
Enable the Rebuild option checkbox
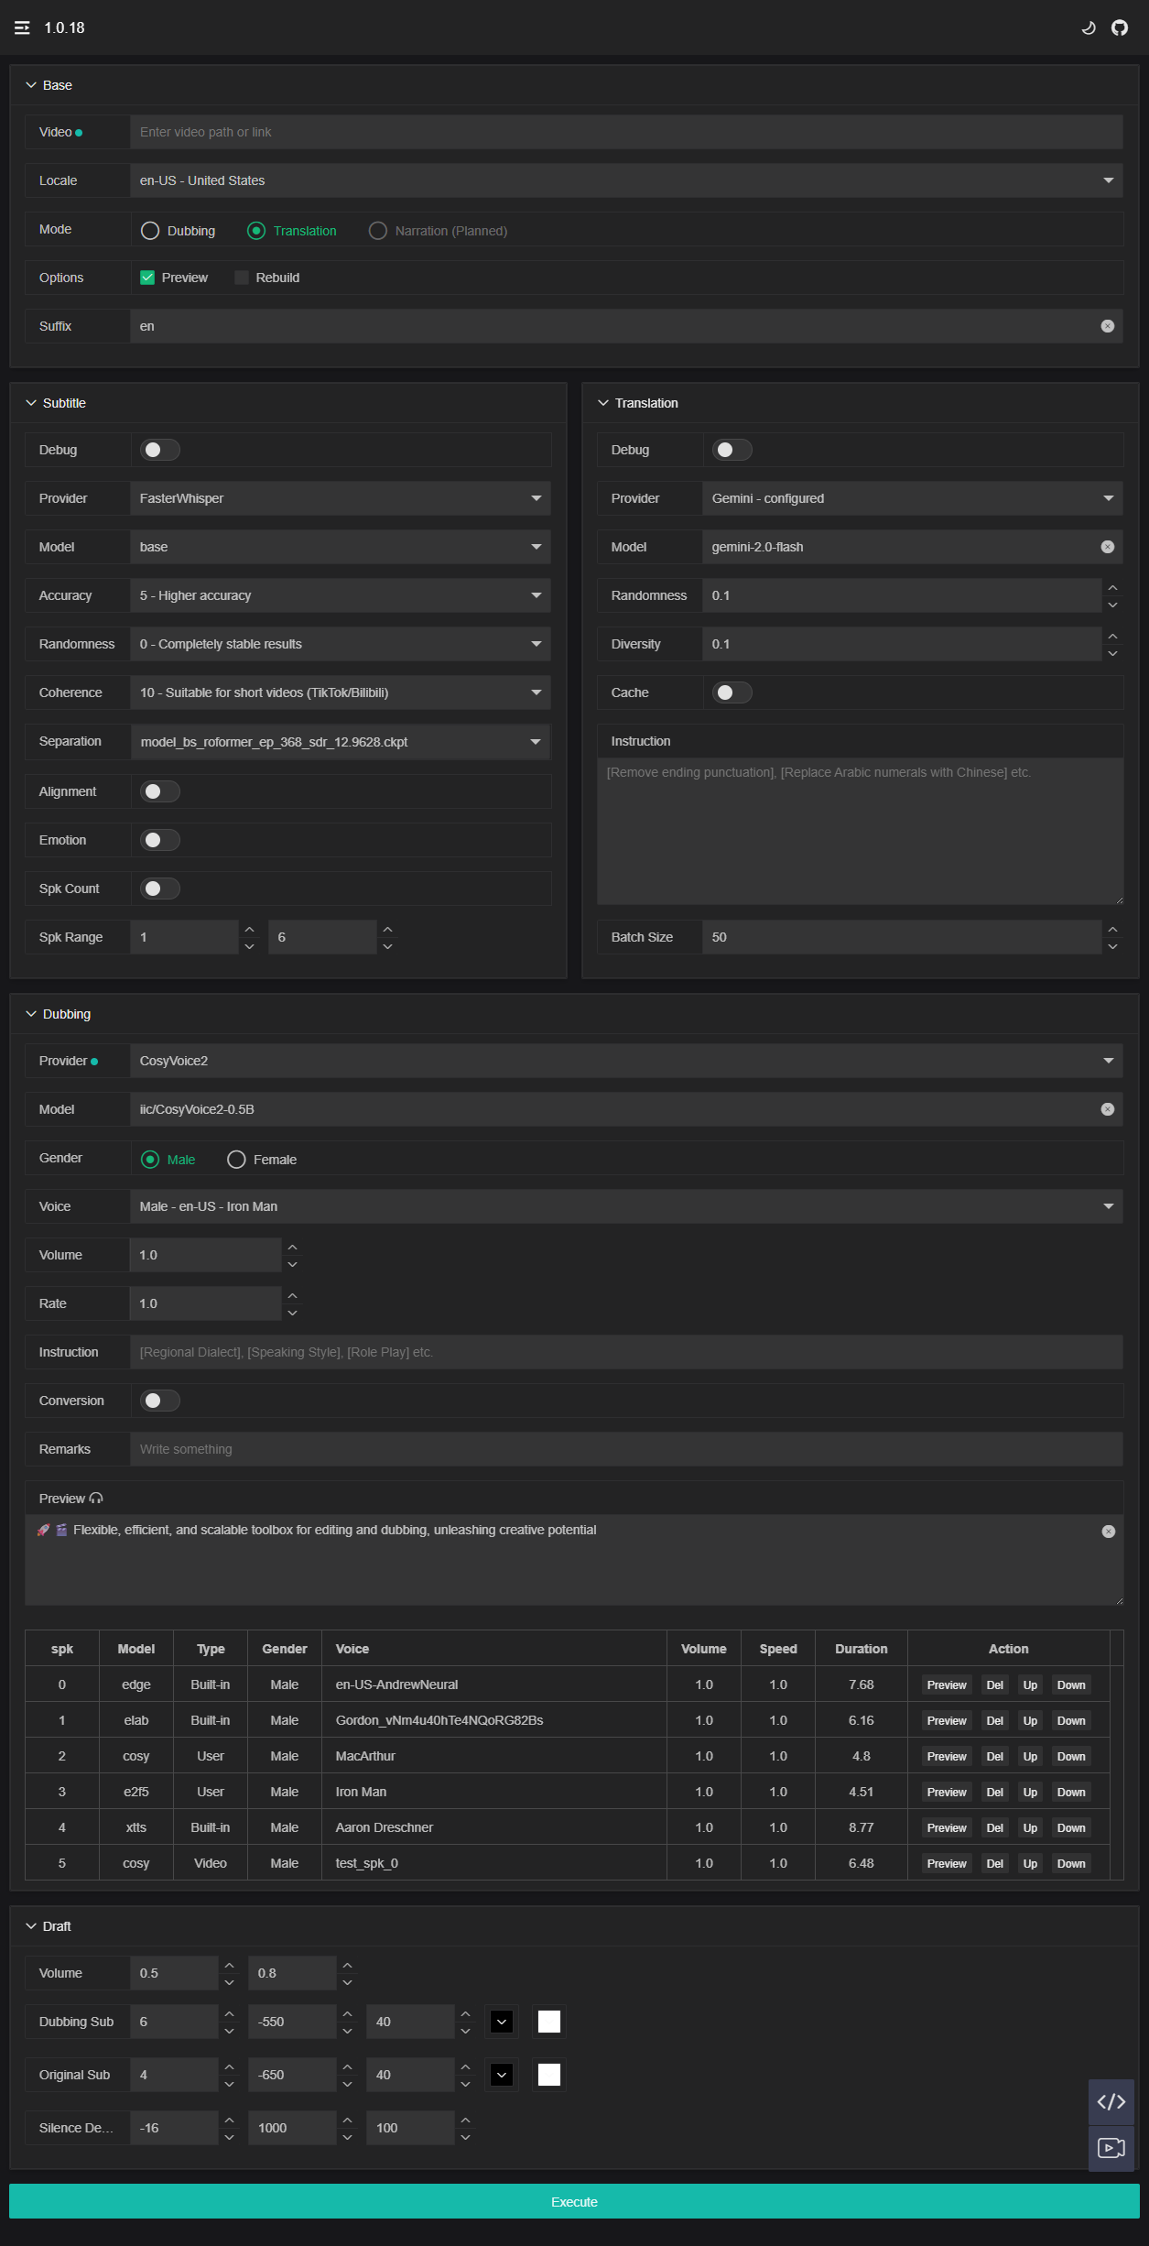tap(242, 278)
